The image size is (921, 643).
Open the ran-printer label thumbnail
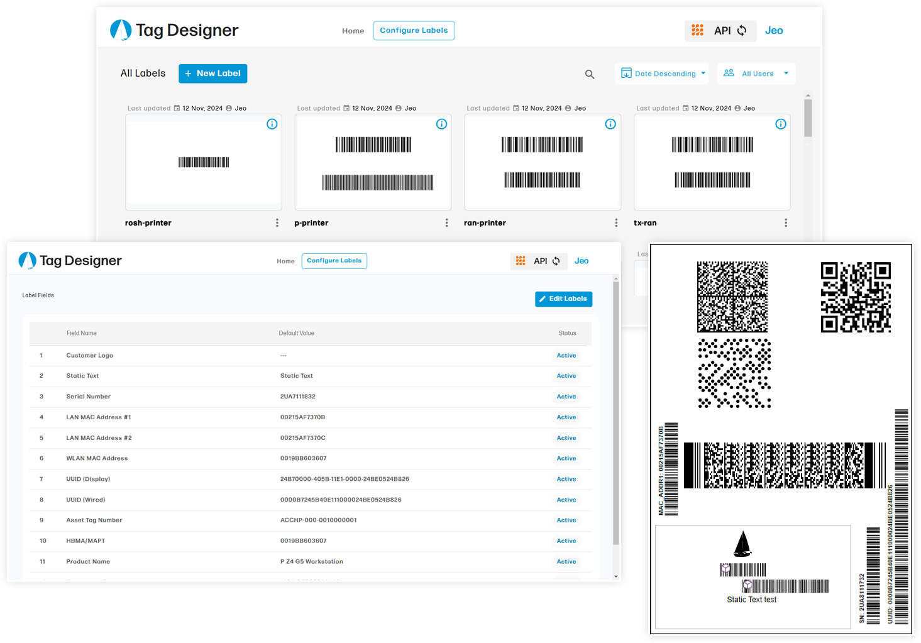[x=543, y=162]
